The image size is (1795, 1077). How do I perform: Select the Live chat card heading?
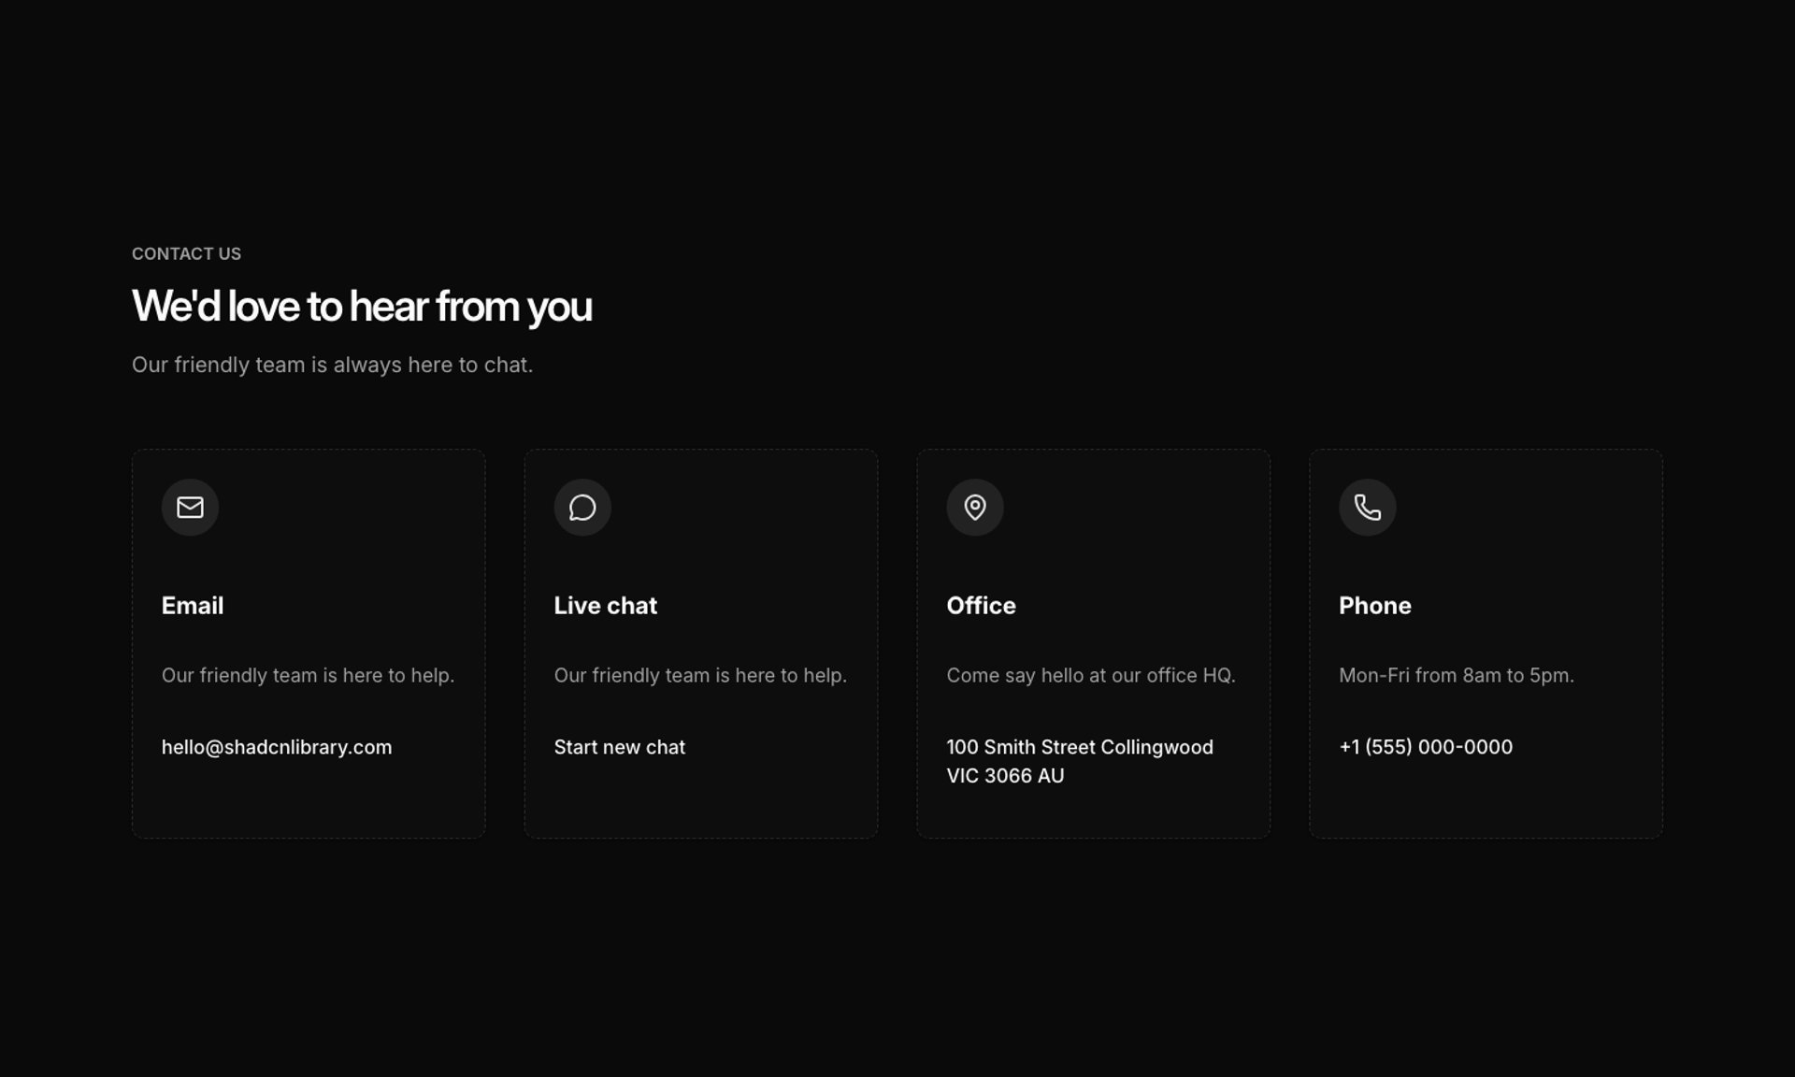(x=606, y=606)
